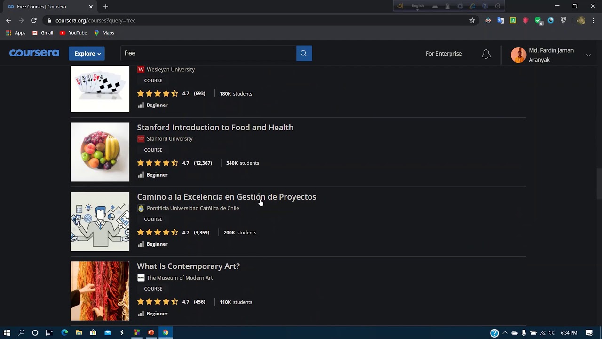
Task: Open Apps bookmark shortcut
Action: coord(16,33)
